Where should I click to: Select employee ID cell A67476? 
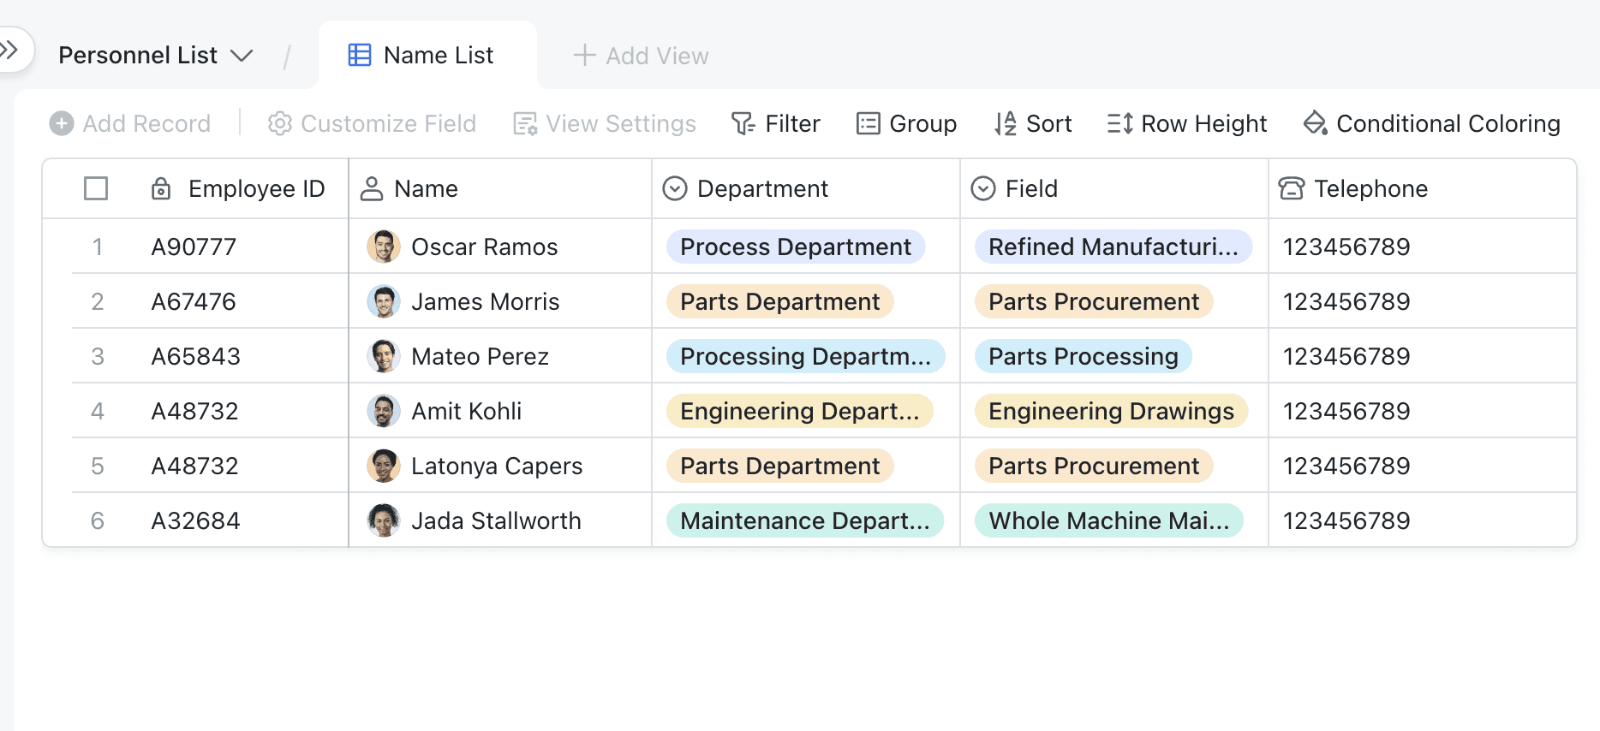pos(194,301)
